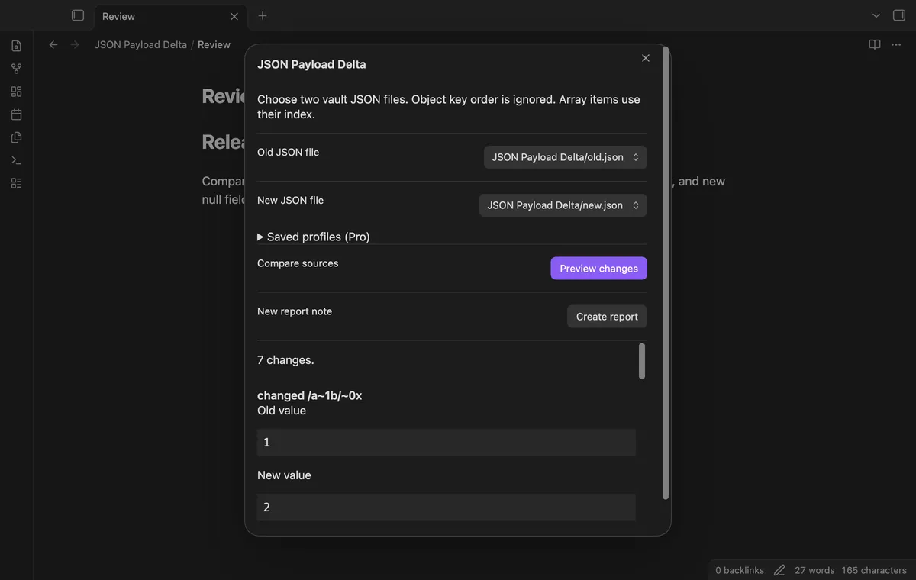Click Review breadcrumb title

[x=214, y=44]
